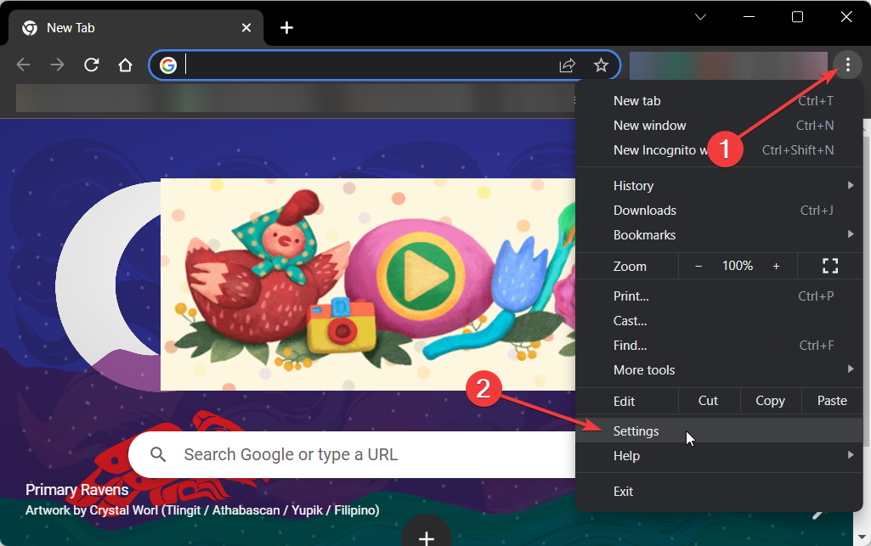Click the magnifier icon in search box
The height and width of the screenshot is (546, 871).
pyautogui.click(x=158, y=454)
